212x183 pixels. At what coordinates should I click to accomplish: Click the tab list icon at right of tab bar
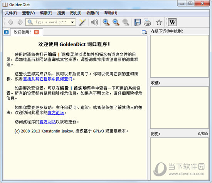tap(144, 32)
